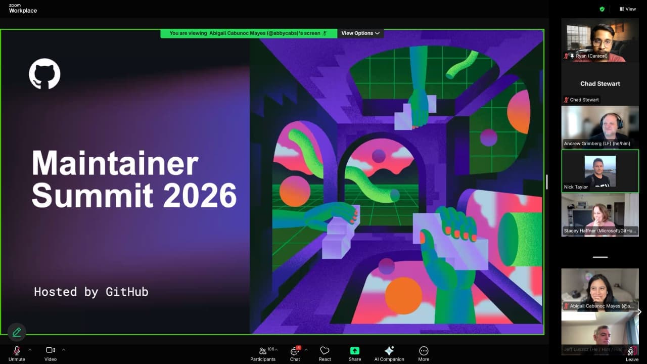Click the 'You are viewing' screen share banner

(x=249, y=33)
